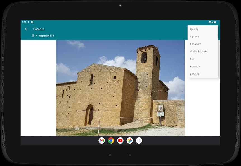Image resolution: width=241 pixels, height=166 pixels.
Task: Click the globe icon before Raspberry Pi 4
Action: pyautogui.click(x=33, y=36)
